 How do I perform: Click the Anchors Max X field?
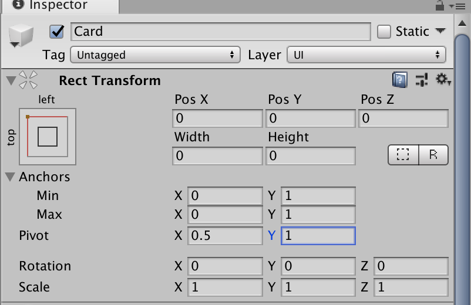point(225,215)
